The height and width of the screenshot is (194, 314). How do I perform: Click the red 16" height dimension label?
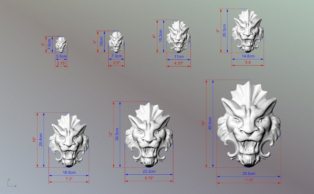tap(204, 123)
